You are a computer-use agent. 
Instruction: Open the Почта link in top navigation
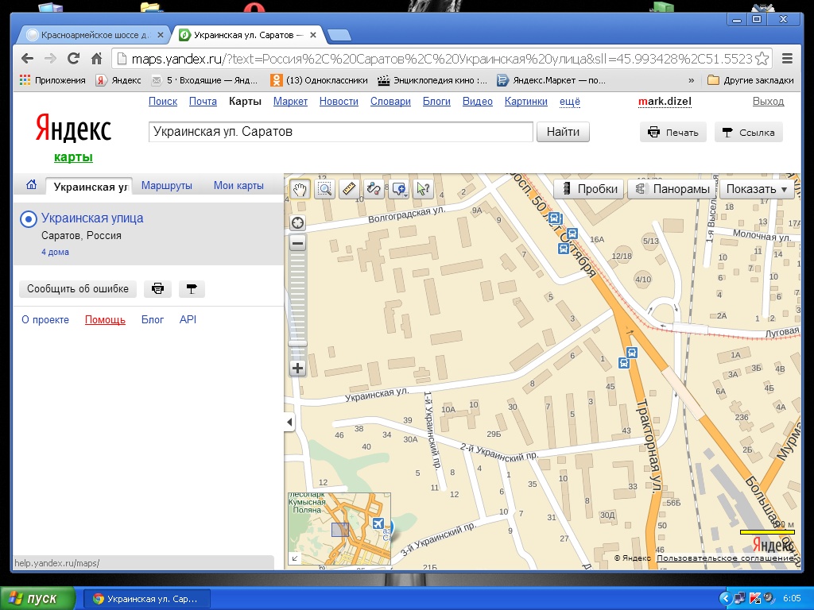[x=203, y=102]
